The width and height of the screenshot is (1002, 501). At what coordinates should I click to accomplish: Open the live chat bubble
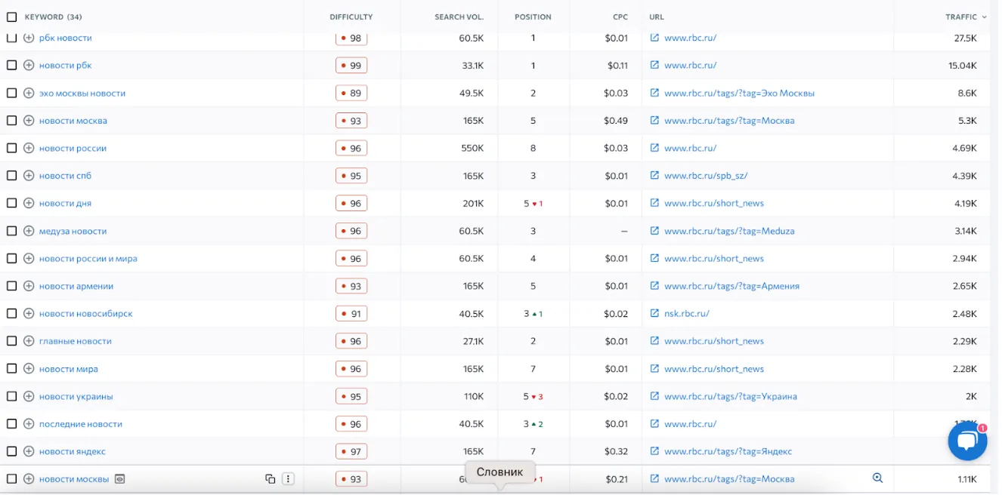(x=967, y=441)
